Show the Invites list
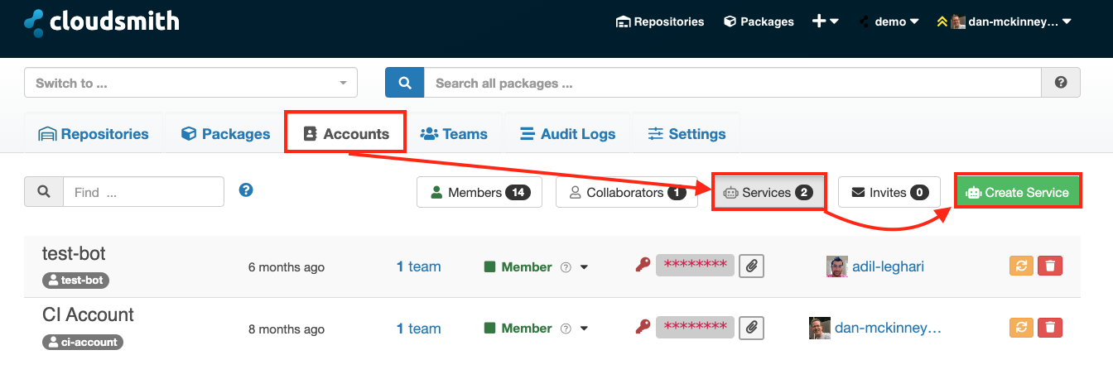The width and height of the screenshot is (1113, 379). pos(889,192)
